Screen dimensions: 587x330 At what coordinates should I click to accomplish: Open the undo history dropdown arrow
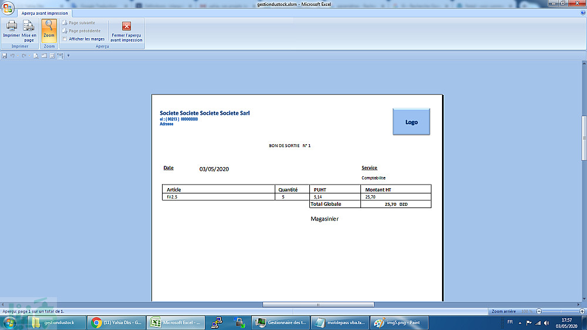click(18, 56)
